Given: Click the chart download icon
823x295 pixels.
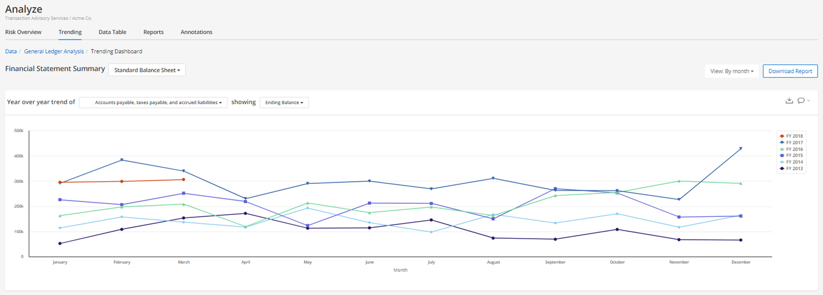Looking at the screenshot, I should [x=789, y=101].
